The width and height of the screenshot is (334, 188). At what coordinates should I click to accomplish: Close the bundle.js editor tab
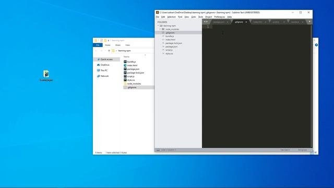point(303,22)
